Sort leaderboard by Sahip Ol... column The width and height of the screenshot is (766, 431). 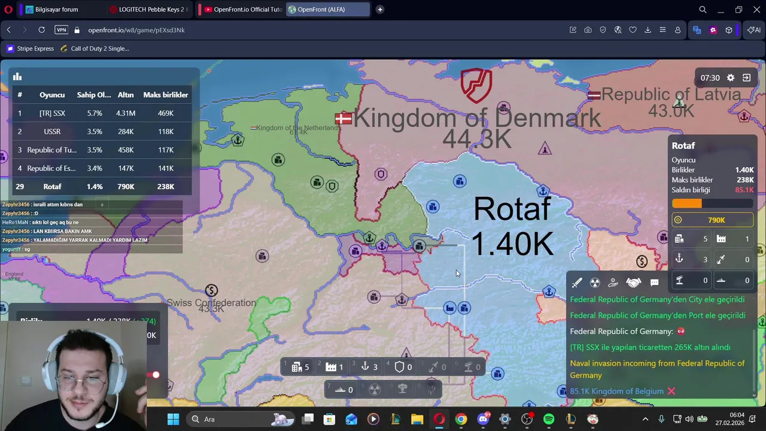tap(94, 95)
